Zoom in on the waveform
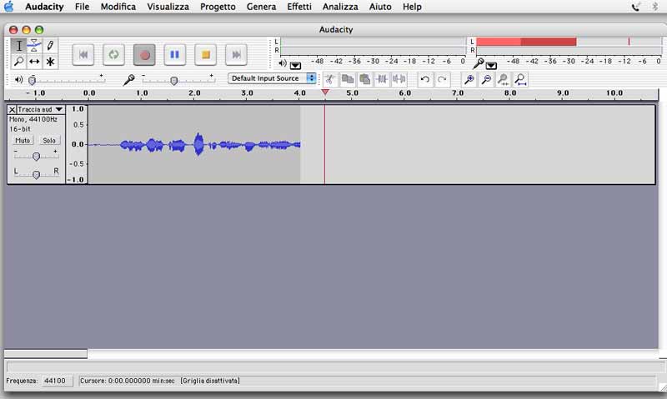The width and height of the screenshot is (667, 399). coord(469,79)
